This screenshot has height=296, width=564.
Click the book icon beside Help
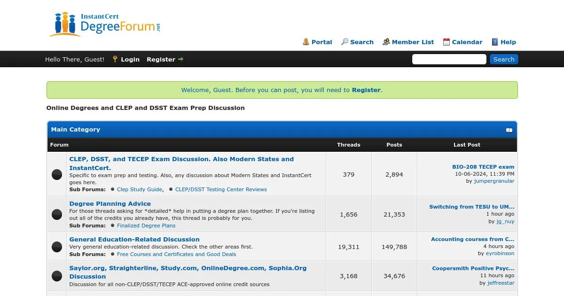pyautogui.click(x=495, y=42)
